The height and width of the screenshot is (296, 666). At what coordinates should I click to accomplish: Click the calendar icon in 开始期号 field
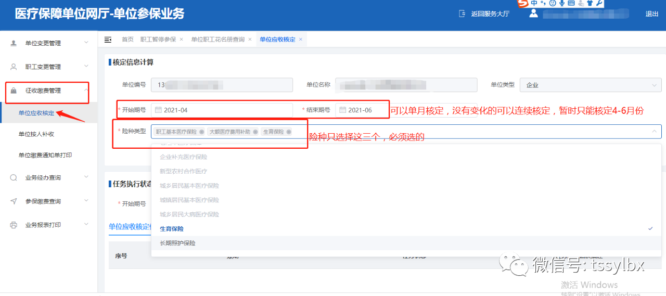tap(158, 110)
